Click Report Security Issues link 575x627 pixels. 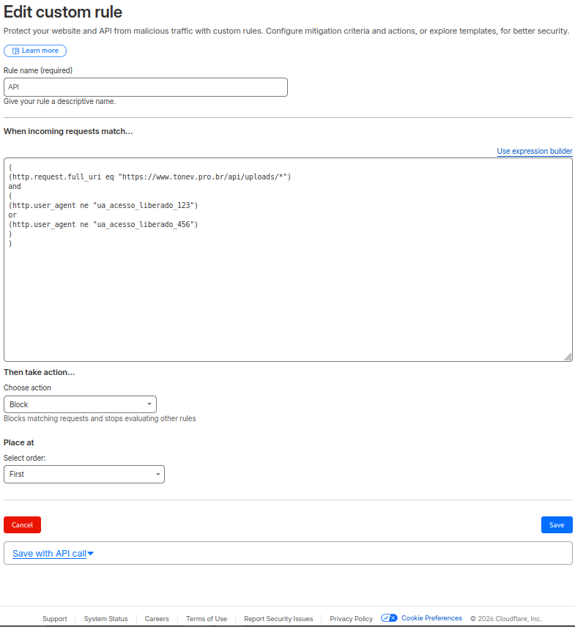coord(278,619)
